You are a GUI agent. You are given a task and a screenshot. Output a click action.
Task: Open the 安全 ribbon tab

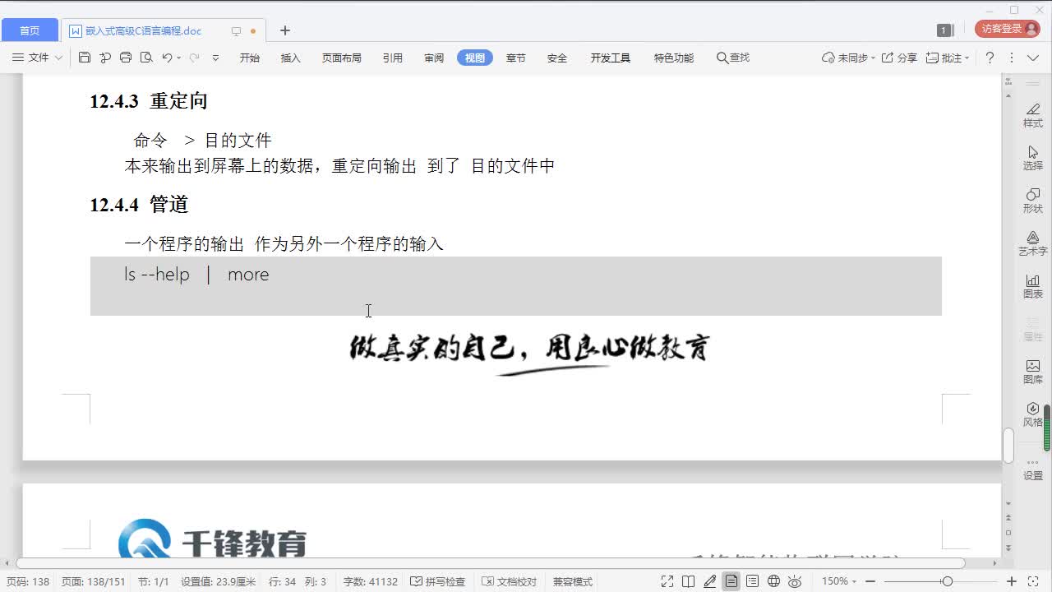[557, 58]
